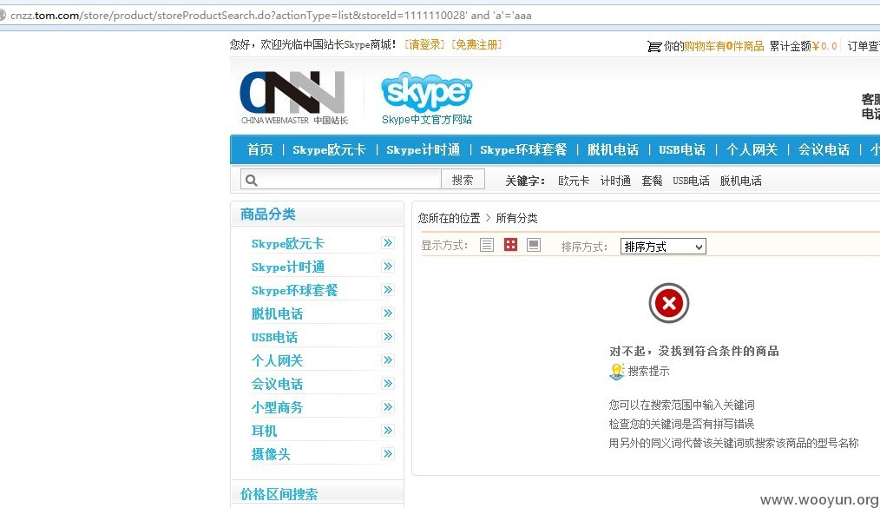The width and height of the screenshot is (880, 508).
Task: Click the red error X icon
Action: click(x=669, y=303)
